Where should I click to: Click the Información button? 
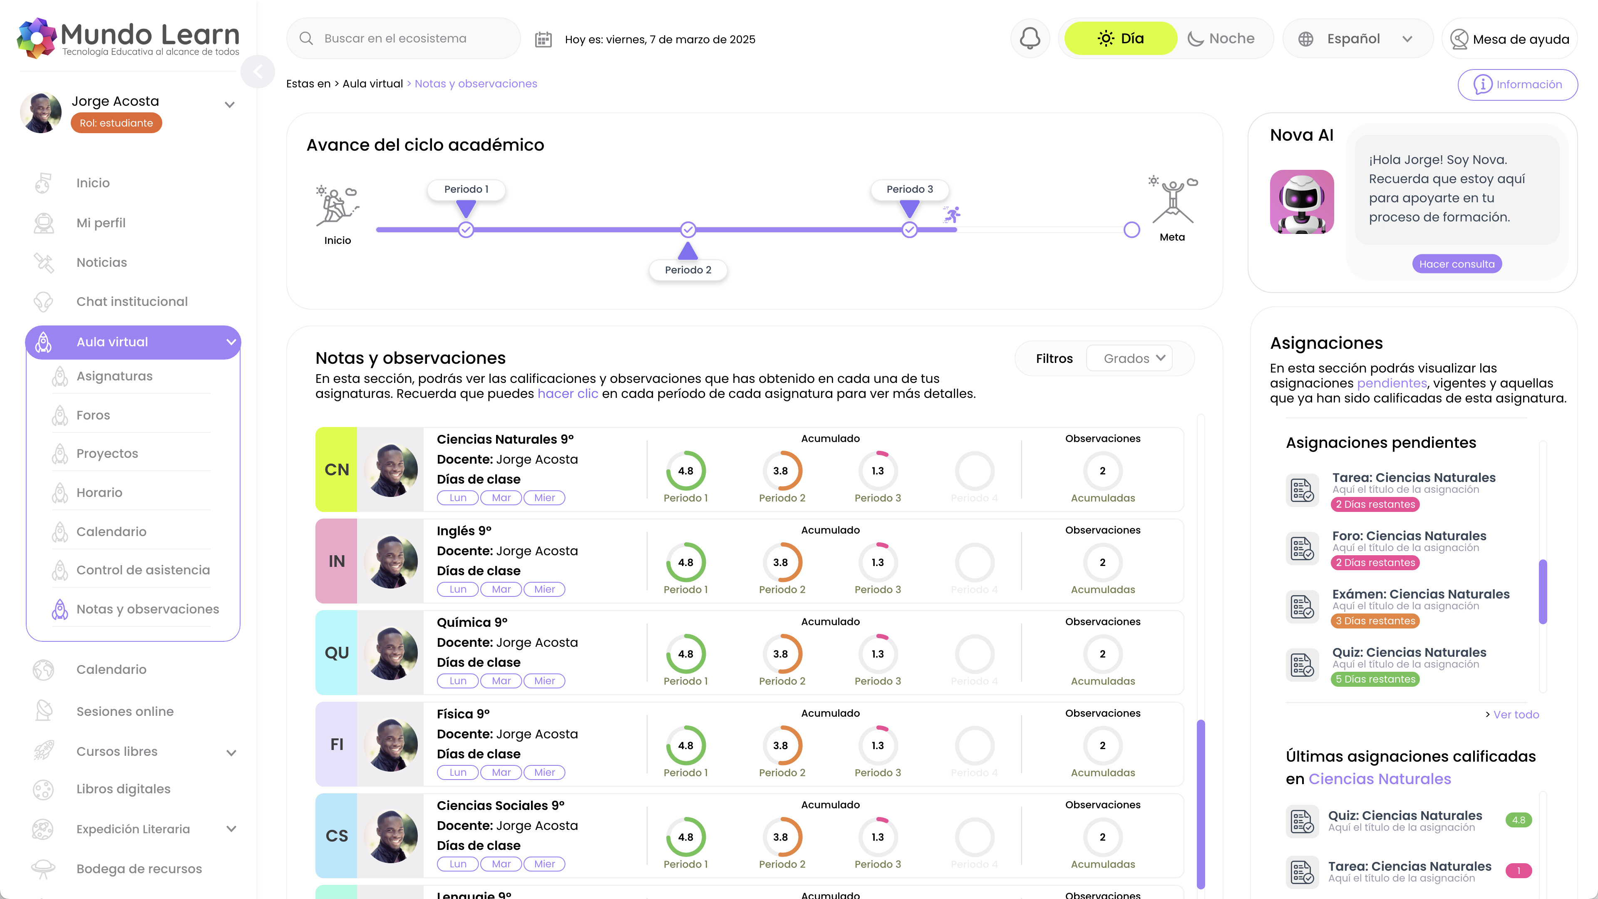[1517, 84]
